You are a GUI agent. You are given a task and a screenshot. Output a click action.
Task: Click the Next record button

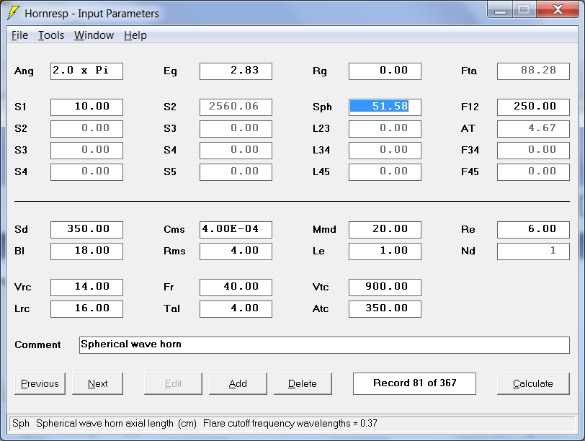97,383
